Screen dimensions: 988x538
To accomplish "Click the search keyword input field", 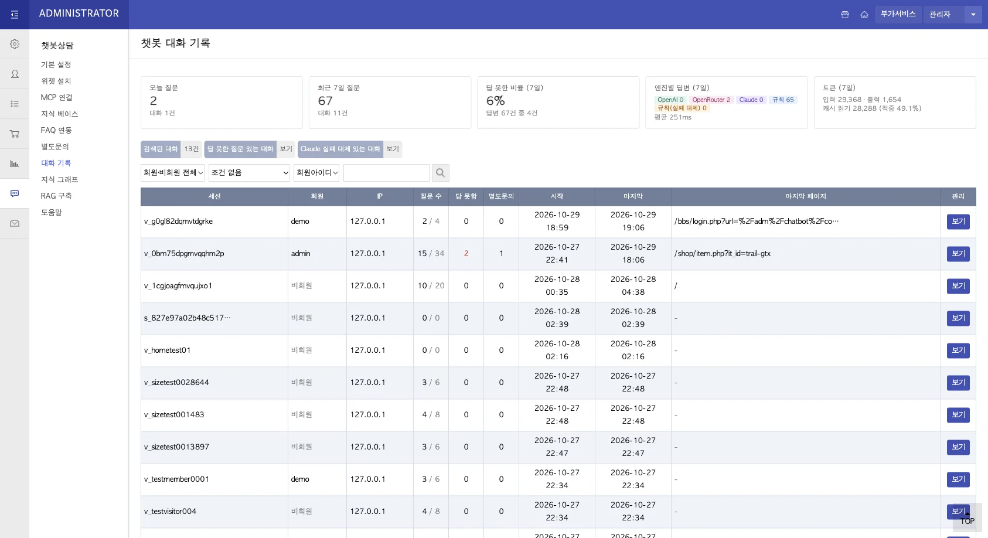I will click(386, 173).
